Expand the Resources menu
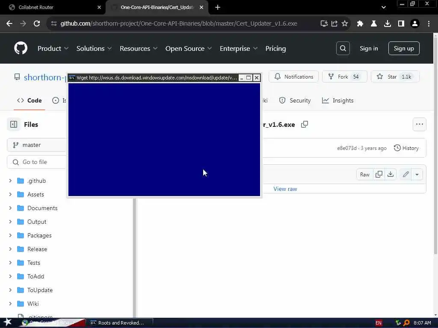 click(139, 48)
